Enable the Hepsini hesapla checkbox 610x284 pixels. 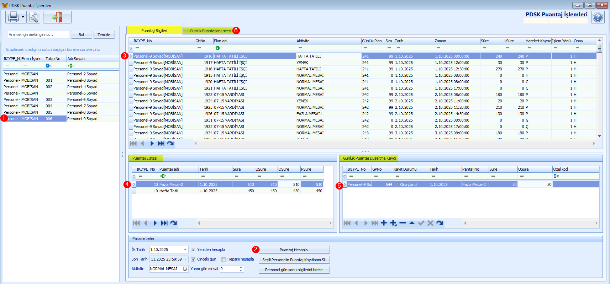(x=224, y=259)
